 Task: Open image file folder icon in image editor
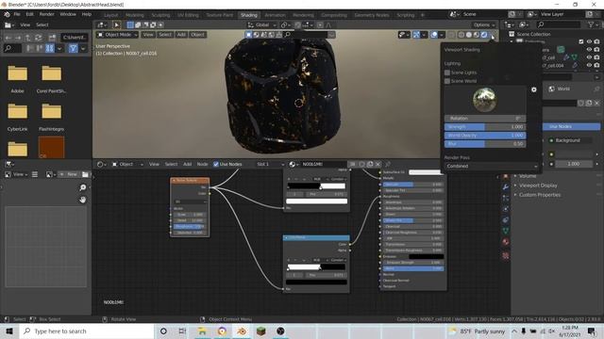pos(85,174)
